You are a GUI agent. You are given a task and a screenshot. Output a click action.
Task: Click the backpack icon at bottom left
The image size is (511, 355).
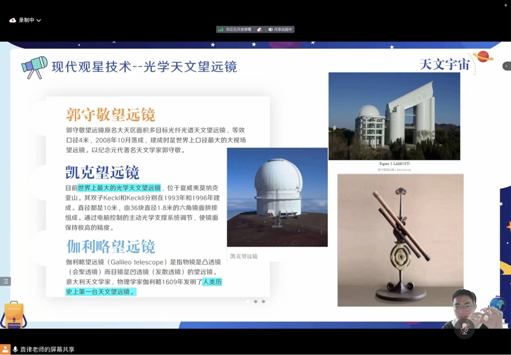pyautogui.click(x=14, y=315)
